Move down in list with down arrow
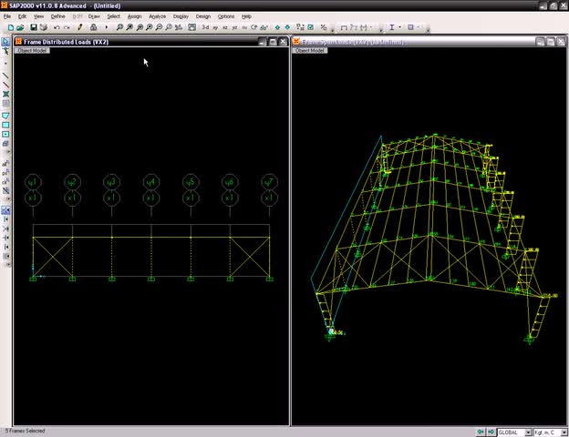The width and height of the screenshot is (569, 437). [287, 27]
